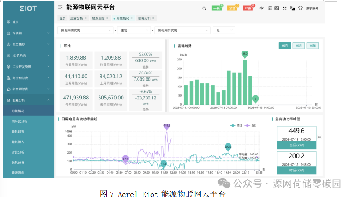Expand the 3D子系统 menu chevron

[48, 56]
